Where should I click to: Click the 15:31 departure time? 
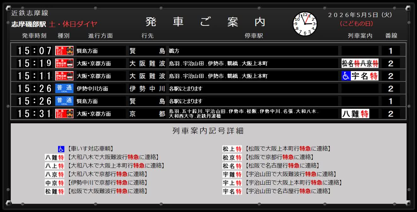34,114
